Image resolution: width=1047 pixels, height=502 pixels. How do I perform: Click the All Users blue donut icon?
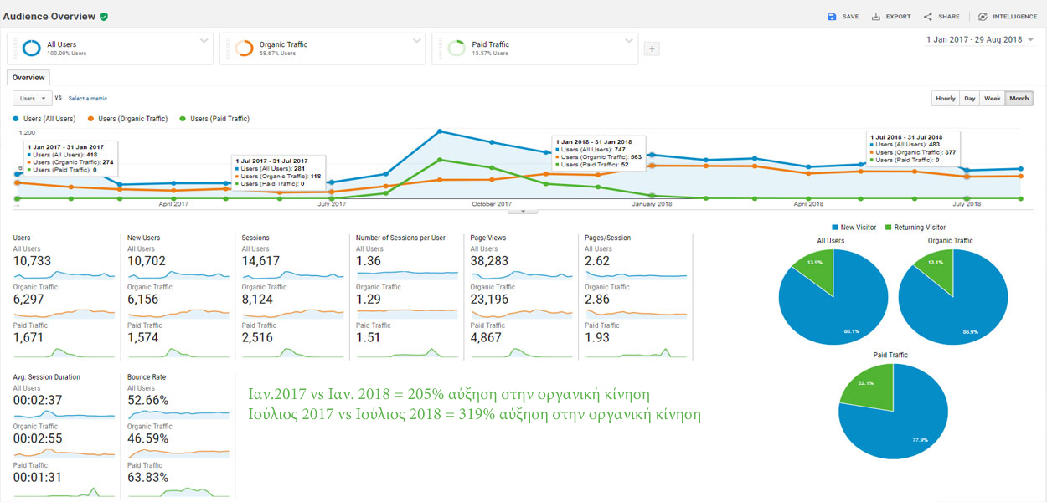[32, 49]
